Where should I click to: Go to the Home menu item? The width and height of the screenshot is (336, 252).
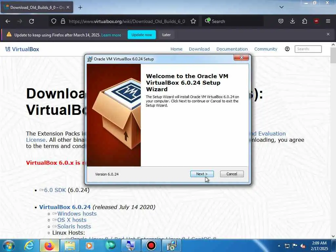(x=176, y=49)
